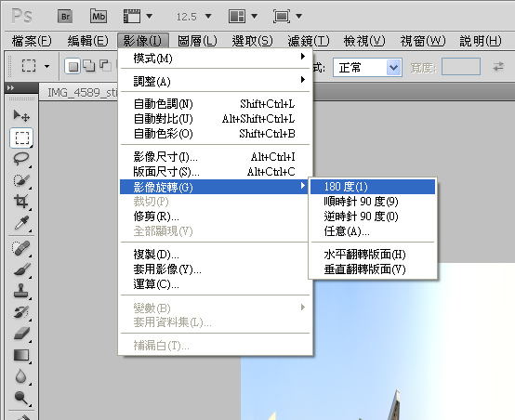Image resolution: width=515 pixels, height=420 pixels.
Task: Choose 修剪(R)... from the menu
Action: tap(215, 217)
